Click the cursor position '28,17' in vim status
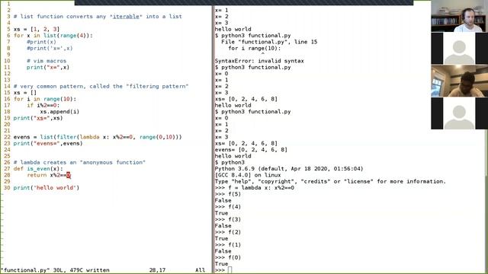Image resolution: width=488 pixels, height=274 pixels. point(157,270)
